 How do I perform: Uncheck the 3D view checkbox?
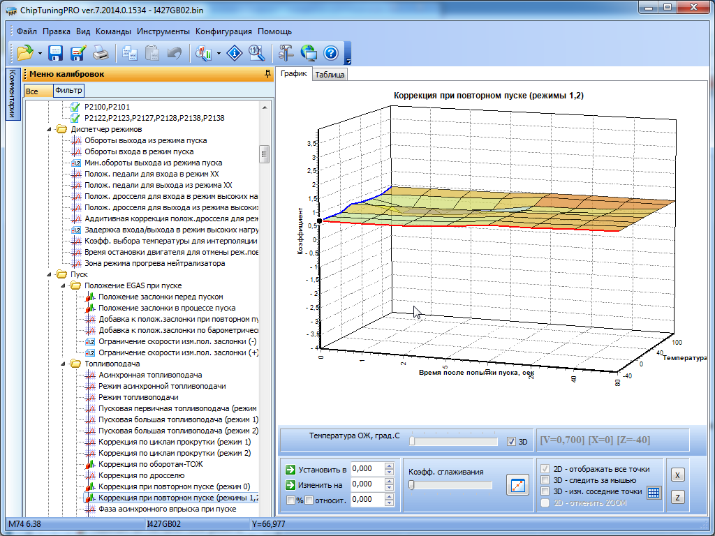coord(512,442)
